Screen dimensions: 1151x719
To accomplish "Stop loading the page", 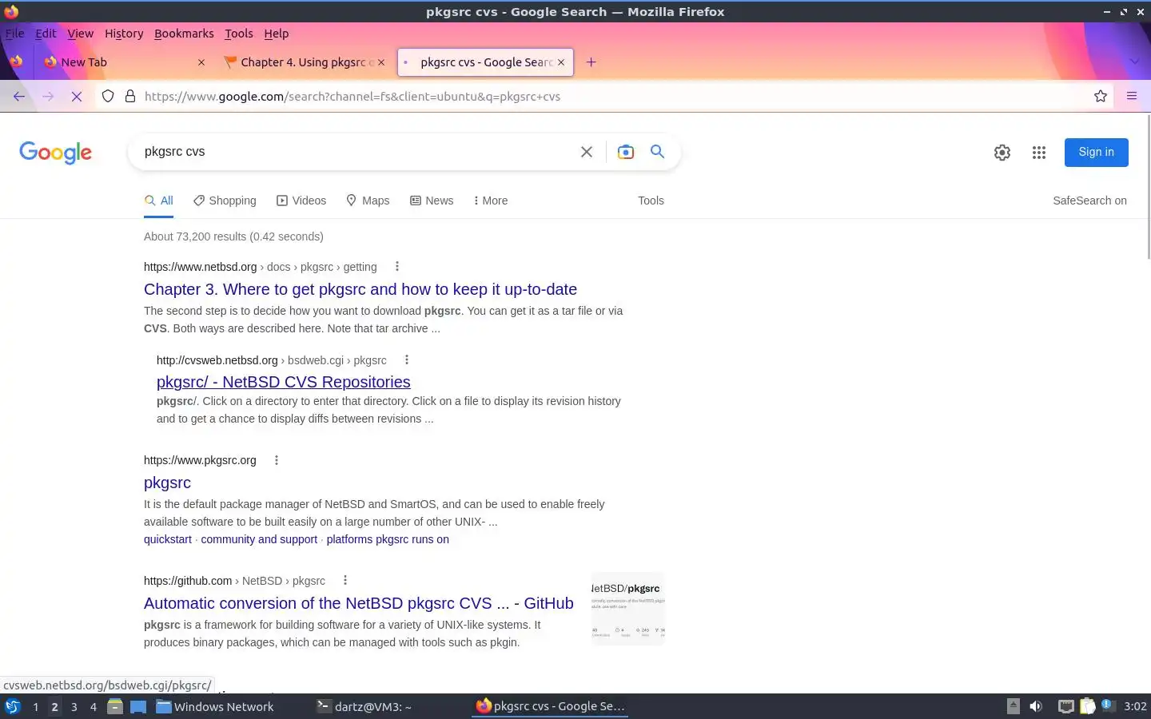I will [x=77, y=96].
